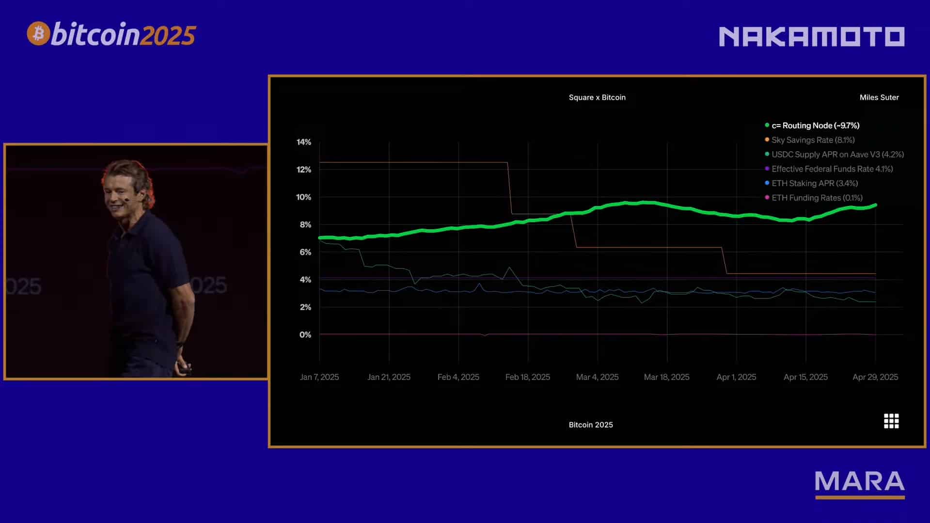Click the Apr 15, 2025 axis date
Screen dimensions: 930x523
coord(806,377)
